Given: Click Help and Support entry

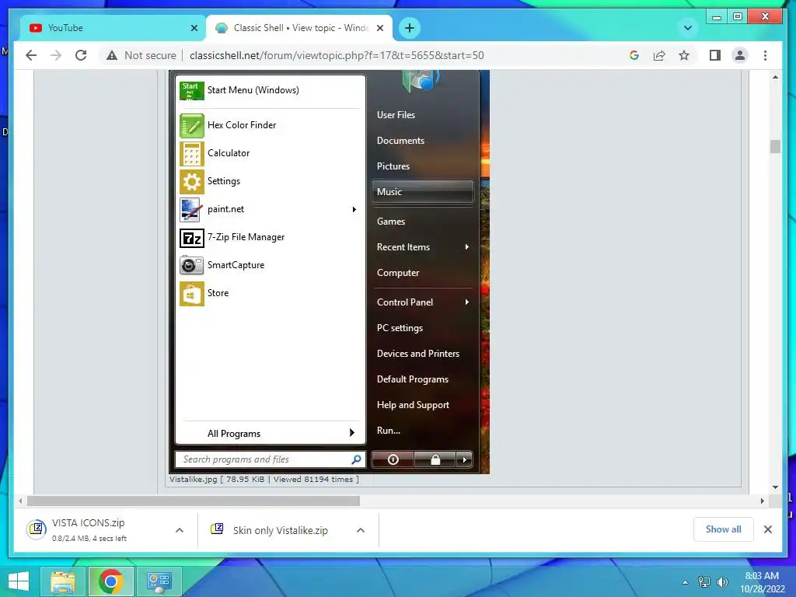Looking at the screenshot, I should [413, 404].
